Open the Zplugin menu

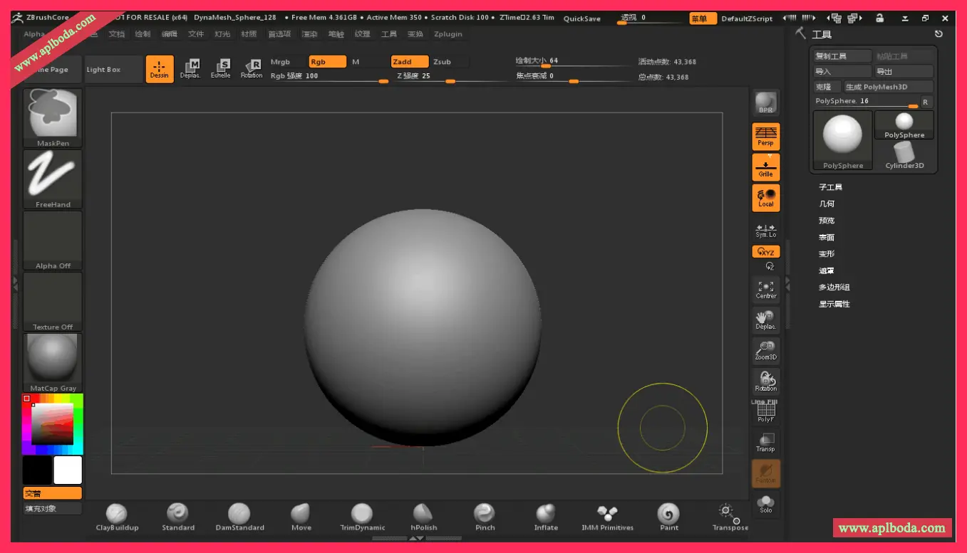pyautogui.click(x=448, y=34)
